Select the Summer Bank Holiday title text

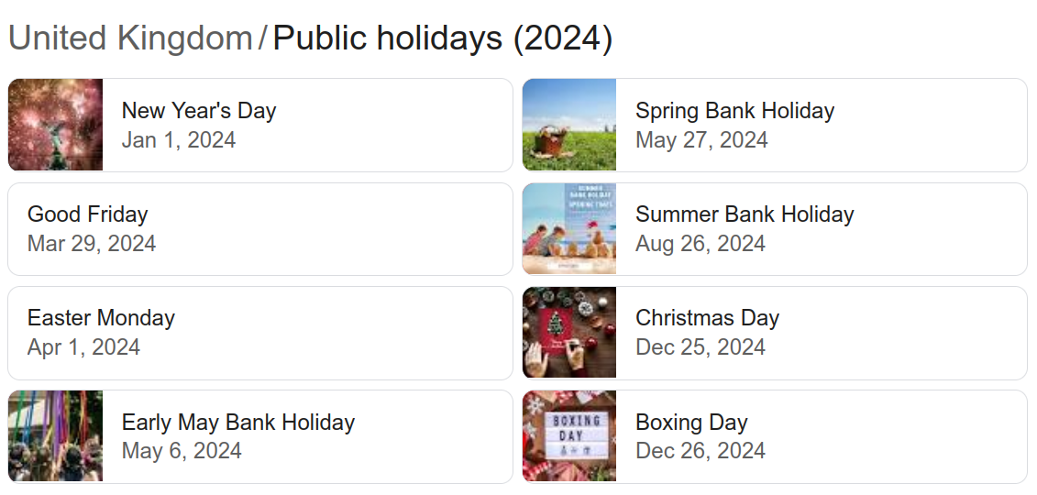745,214
